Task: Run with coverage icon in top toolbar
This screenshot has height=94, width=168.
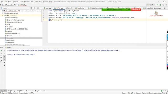Action: (x=163, y=5)
